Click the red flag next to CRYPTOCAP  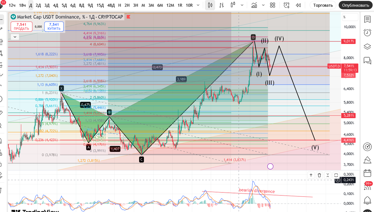pos(128,17)
